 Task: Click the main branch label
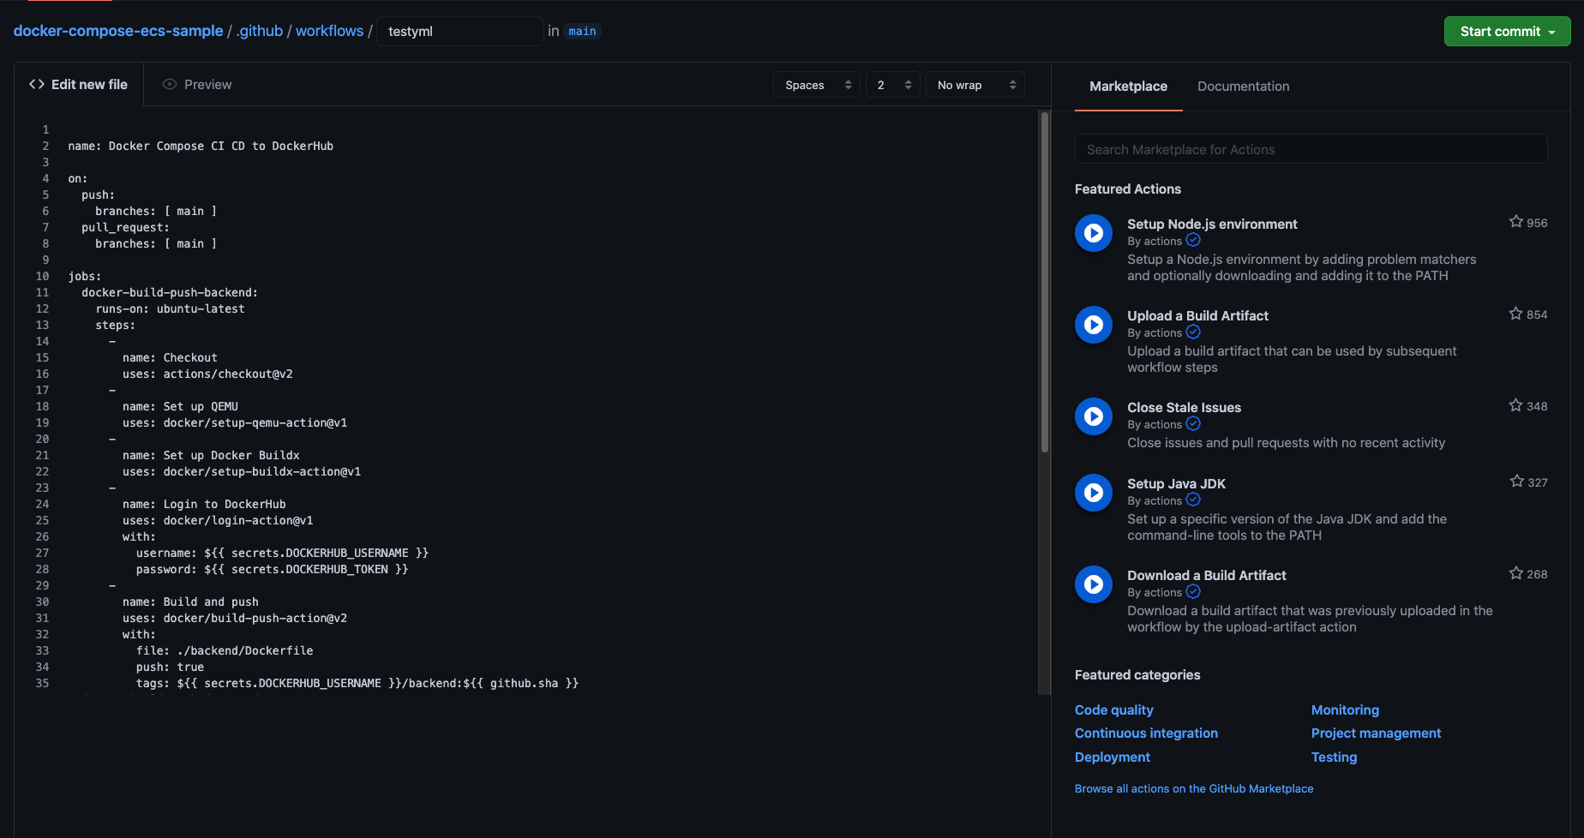point(582,31)
